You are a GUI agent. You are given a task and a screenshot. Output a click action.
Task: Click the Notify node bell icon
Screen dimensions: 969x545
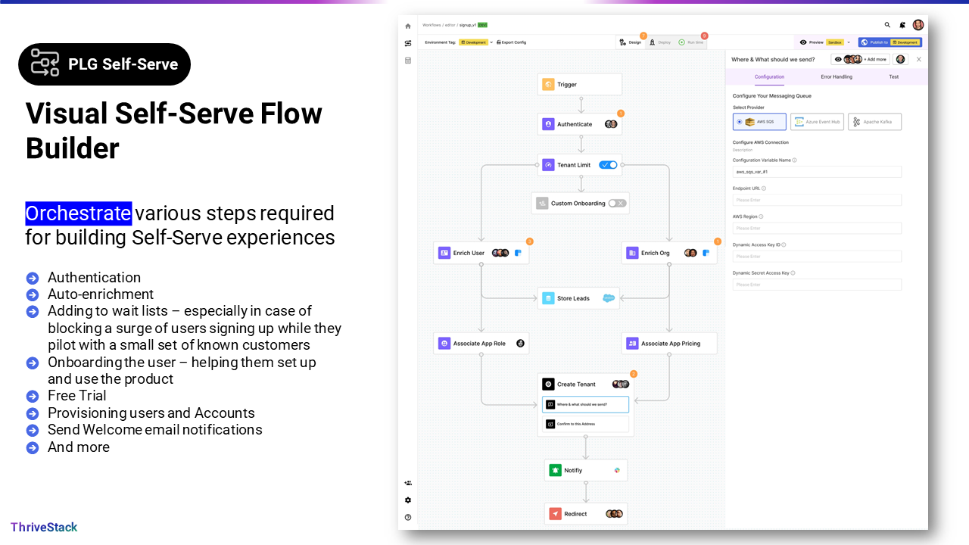[x=555, y=470]
